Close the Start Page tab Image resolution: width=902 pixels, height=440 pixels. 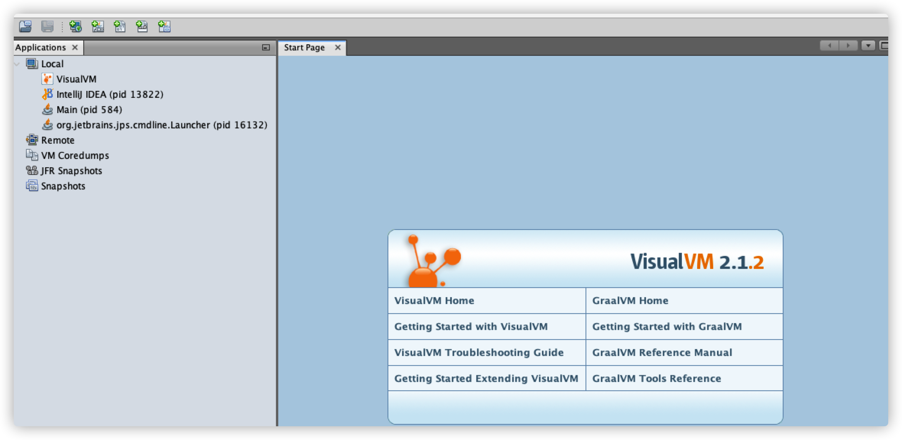pyautogui.click(x=337, y=47)
